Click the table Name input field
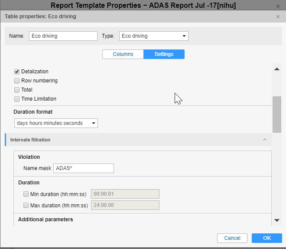 coord(63,36)
